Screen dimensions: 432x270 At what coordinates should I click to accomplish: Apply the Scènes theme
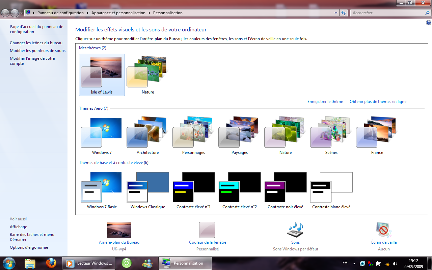pyautogui.click(x=331, y=136)
